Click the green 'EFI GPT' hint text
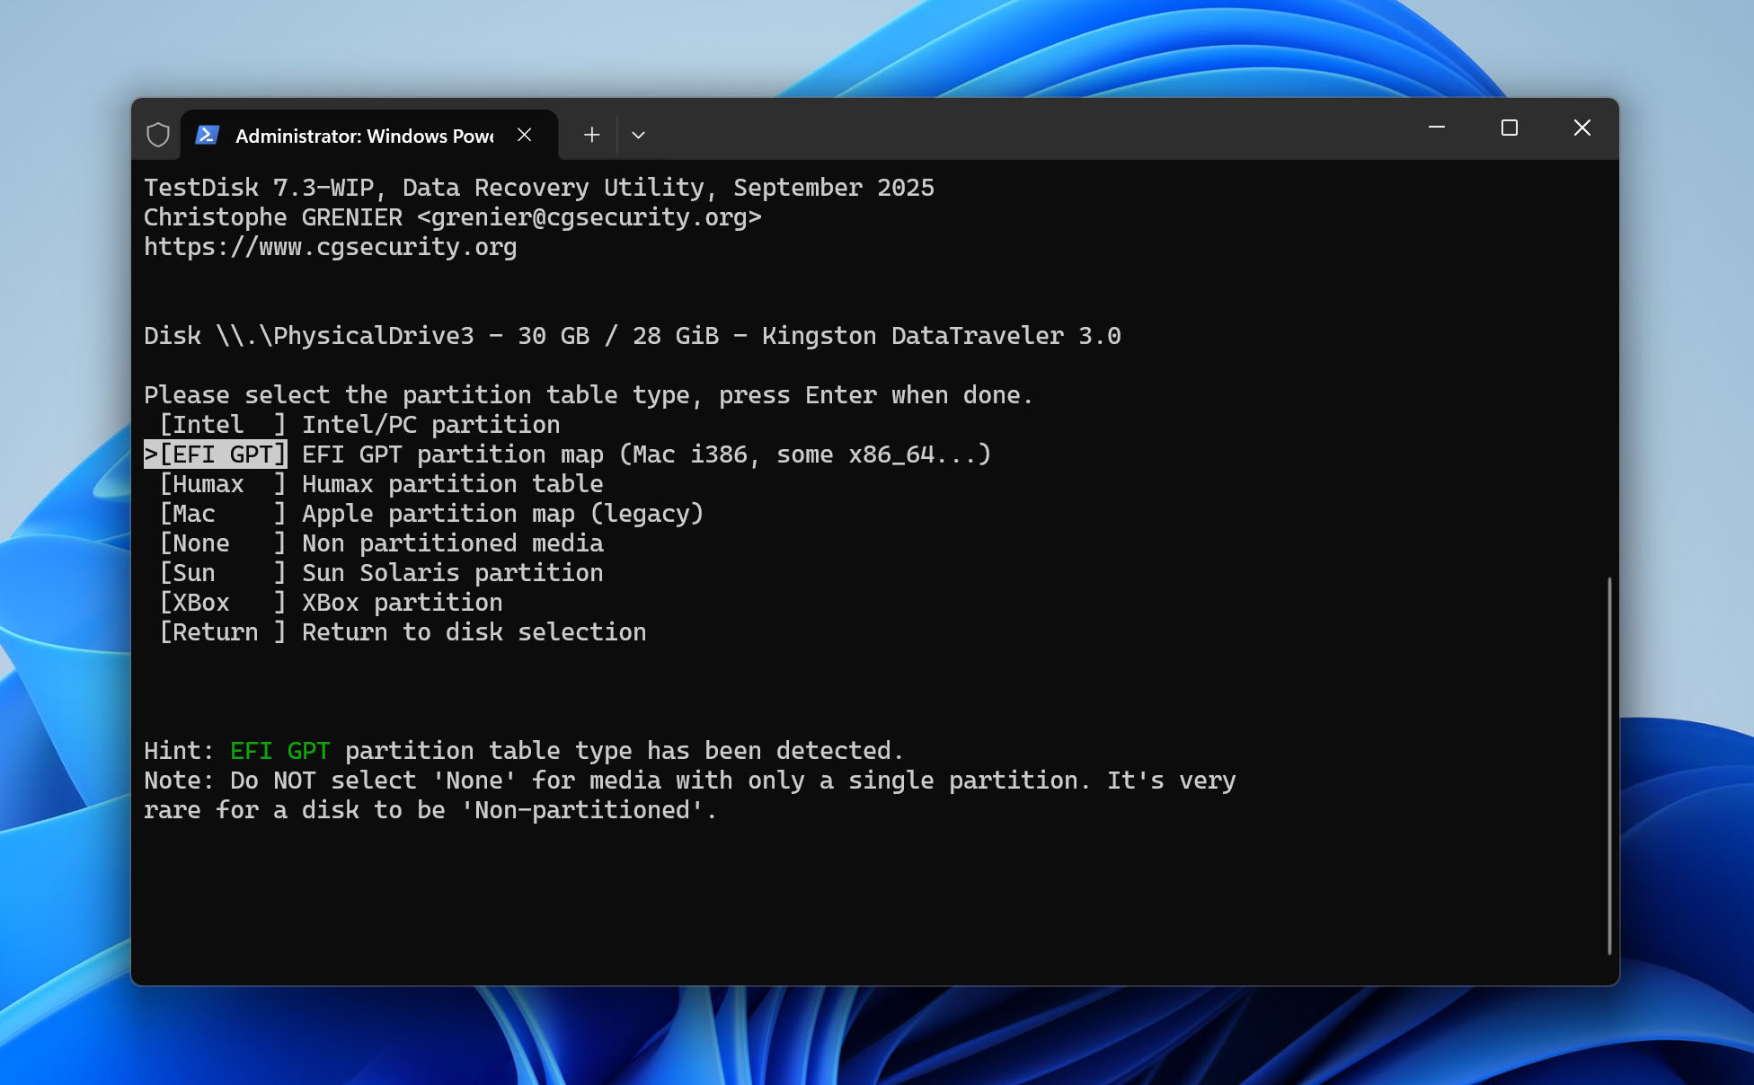This screenshot has width=1754, height=1085. [280, 751]
